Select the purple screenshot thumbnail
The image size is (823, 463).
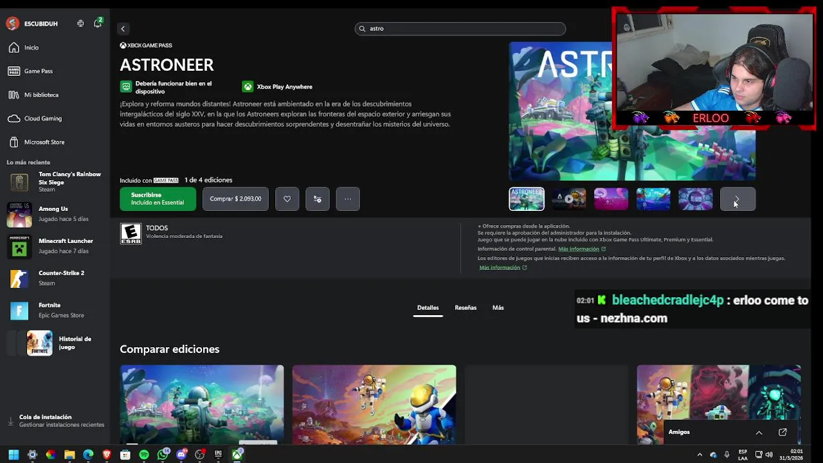point(696,199)
